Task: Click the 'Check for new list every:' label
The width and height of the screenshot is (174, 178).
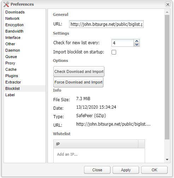Action: (76, 43)
